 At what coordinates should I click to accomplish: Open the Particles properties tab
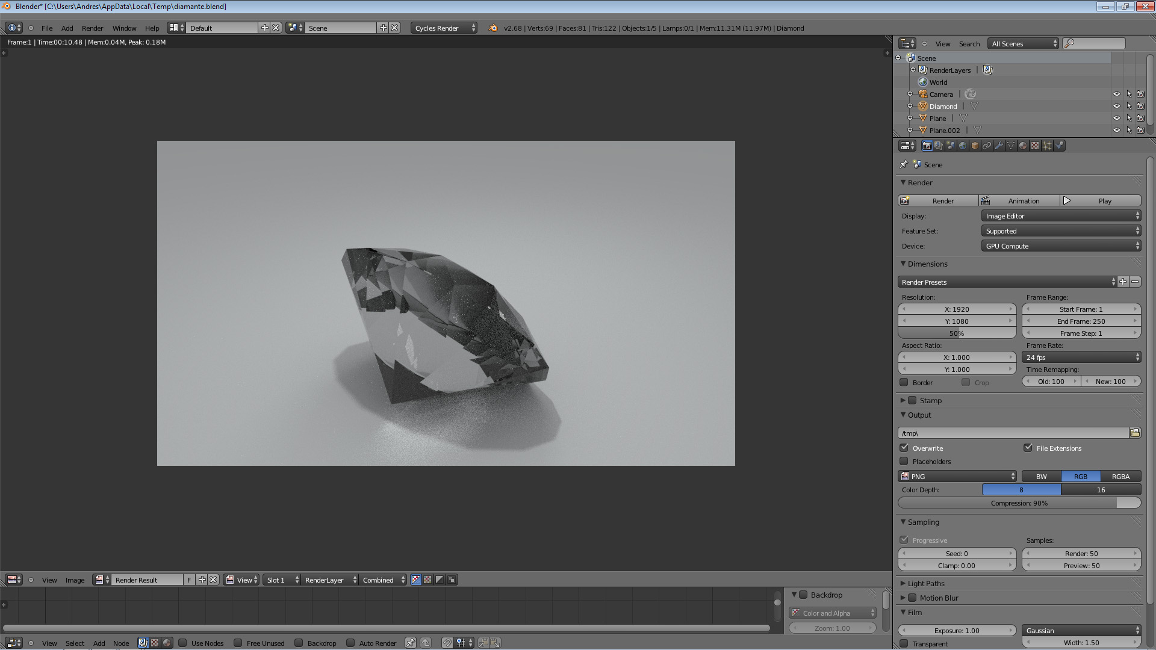click(1047, 146)
